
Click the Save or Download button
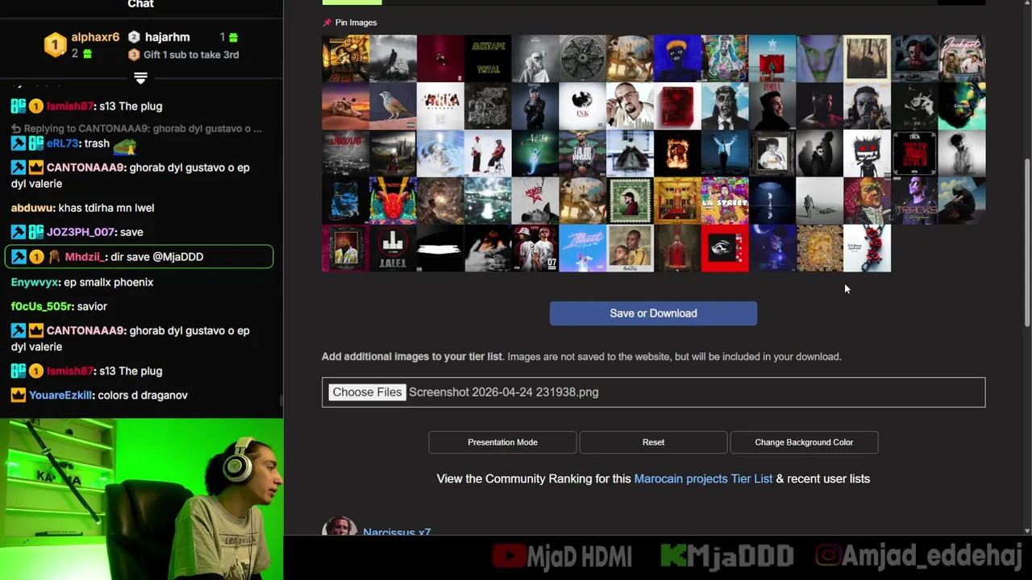pyautogui.click(x=653, y=313)
